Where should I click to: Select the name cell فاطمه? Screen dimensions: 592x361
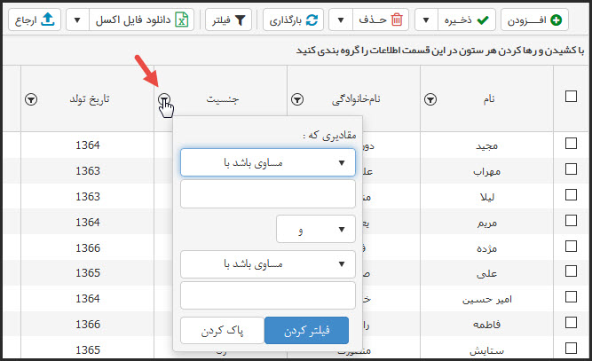click(x=486, y=325)
